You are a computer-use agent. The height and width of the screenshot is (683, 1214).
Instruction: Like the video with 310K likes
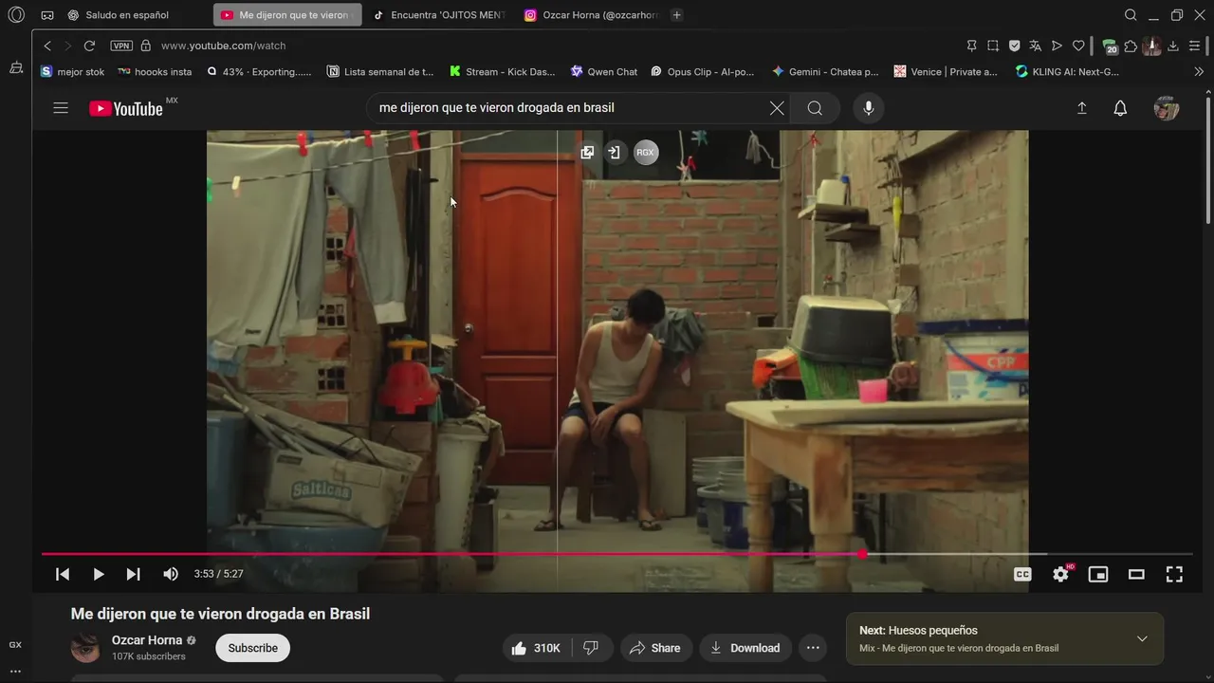point(539,648)
